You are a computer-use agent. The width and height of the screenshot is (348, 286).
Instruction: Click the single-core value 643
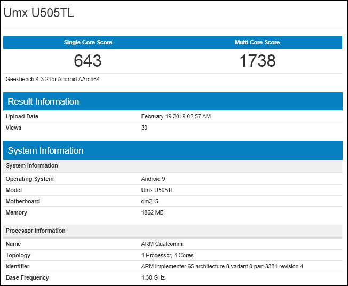88,61
